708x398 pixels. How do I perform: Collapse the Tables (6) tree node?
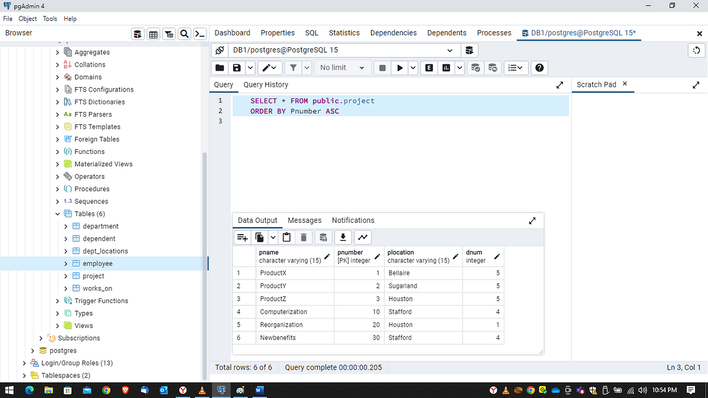point(57,214)
